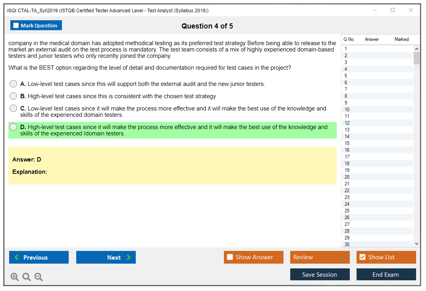The width and height of the screenshot is (426, 291).
Task: Select answer option A radio button
Action: coord(13,84)
